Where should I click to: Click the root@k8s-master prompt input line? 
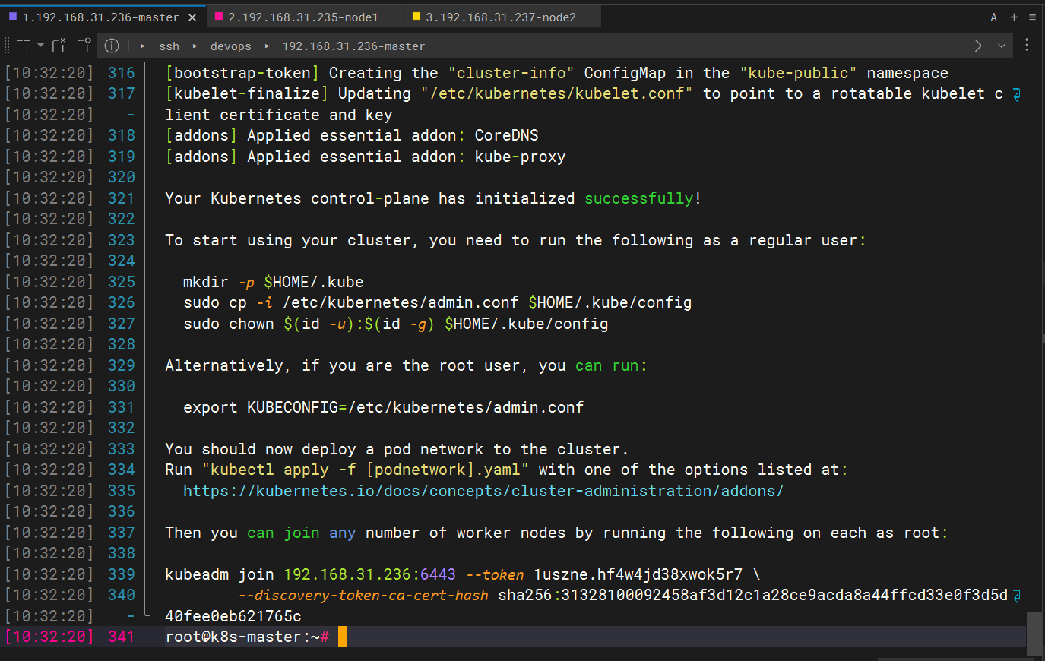coord(514,637)
